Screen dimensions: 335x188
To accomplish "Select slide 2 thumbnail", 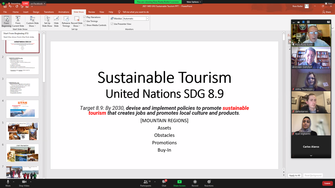I will tap(23, 65).
